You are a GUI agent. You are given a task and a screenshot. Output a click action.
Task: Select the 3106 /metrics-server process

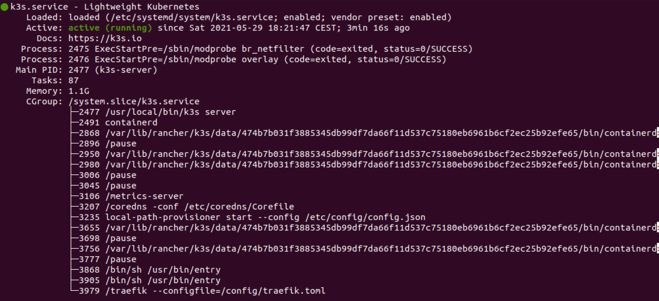(x=131, y=196)
